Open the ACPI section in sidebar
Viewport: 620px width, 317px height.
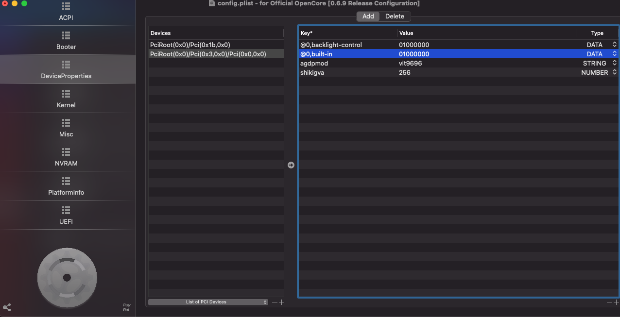coord(66,12)
